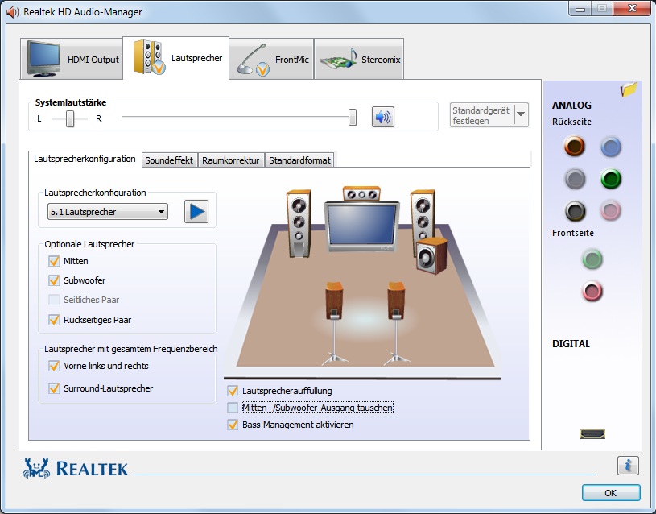Screen dimensions: 656x514
Task: Toggle the Rückseitiges Paar checkbox
Action: 54,320
